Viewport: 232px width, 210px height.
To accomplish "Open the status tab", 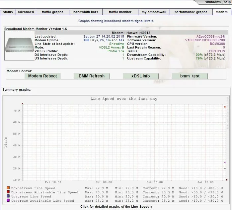I will point(8,12).
